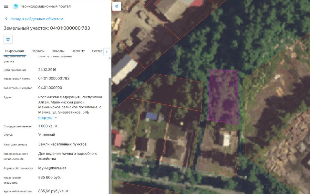Click the cadastral value 835 660 руб.
This screenshot has height=194, width=310.
click(49, 178)
